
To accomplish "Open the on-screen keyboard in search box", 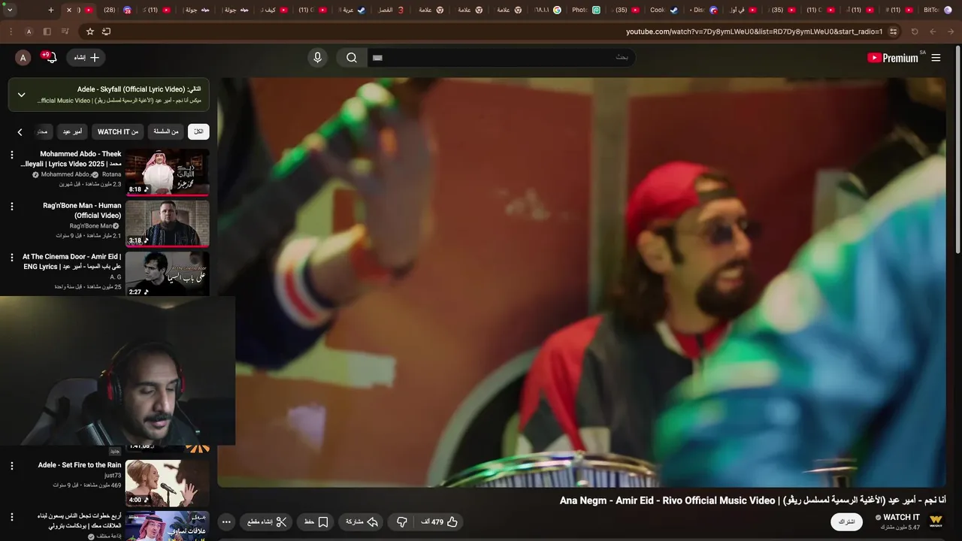I will point(378,58).
